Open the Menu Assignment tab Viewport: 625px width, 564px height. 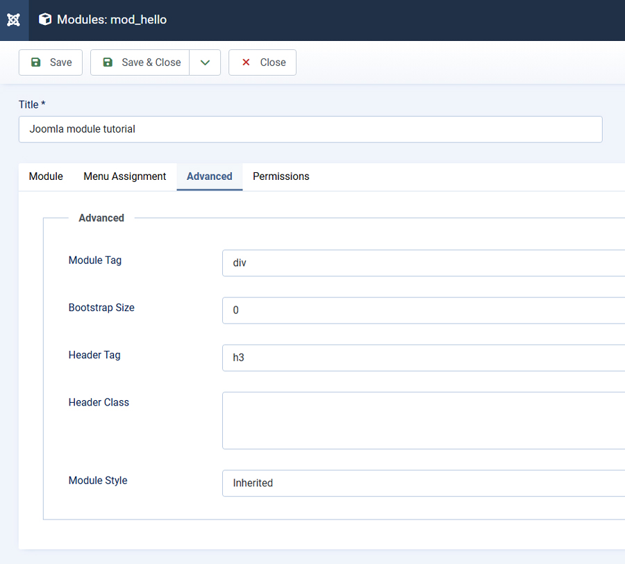pyautogui.click(x=125, y=176)
